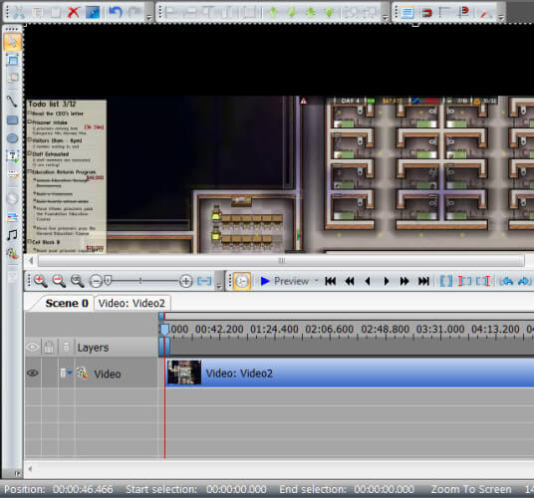Open first top toolbar overflow arrow
The width and height of the screenshot is (534, 498).
(x=148, y=17)
